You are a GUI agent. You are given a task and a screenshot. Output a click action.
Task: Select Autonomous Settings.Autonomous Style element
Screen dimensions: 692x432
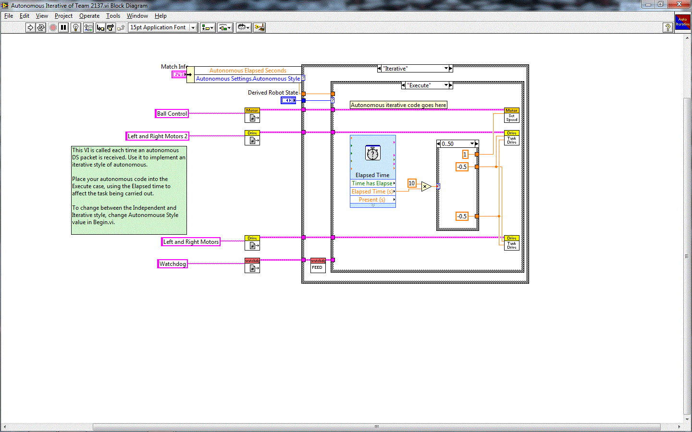point(248,79)
